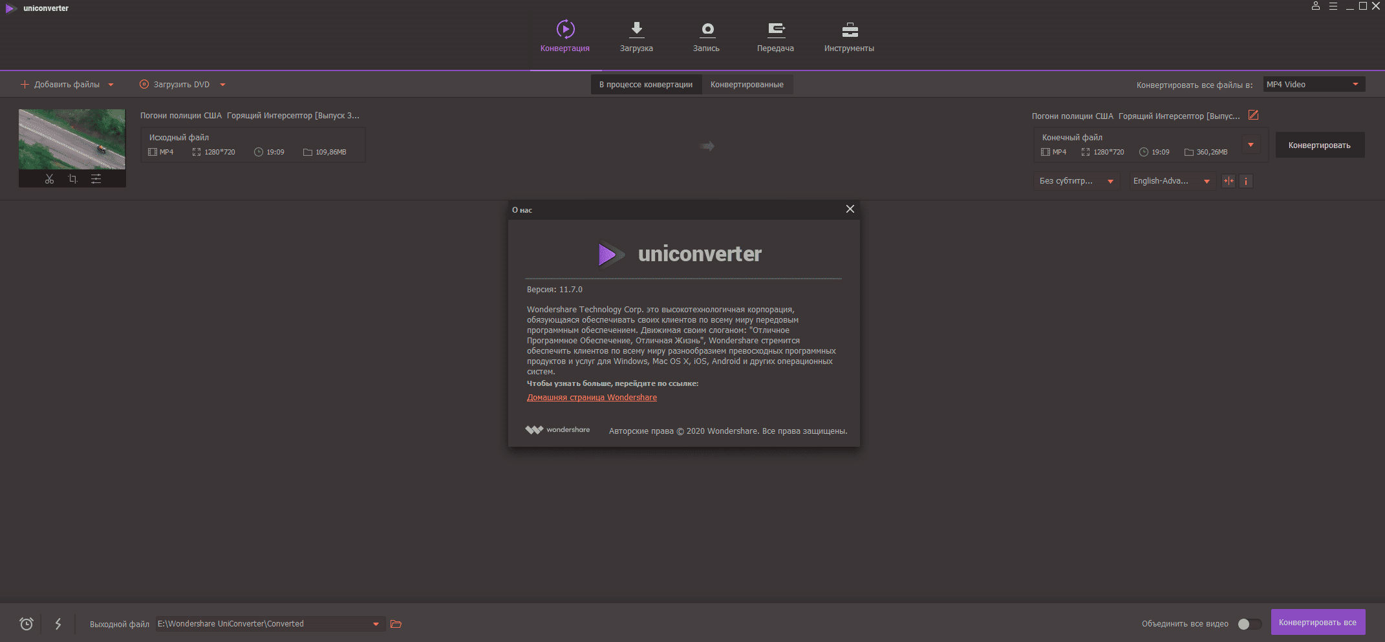Click the compress video icon
This screenshot has width=1385, height=642.
[1229, 181]
